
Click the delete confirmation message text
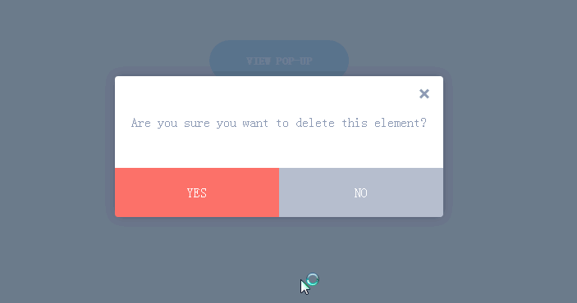pos(279,123)
